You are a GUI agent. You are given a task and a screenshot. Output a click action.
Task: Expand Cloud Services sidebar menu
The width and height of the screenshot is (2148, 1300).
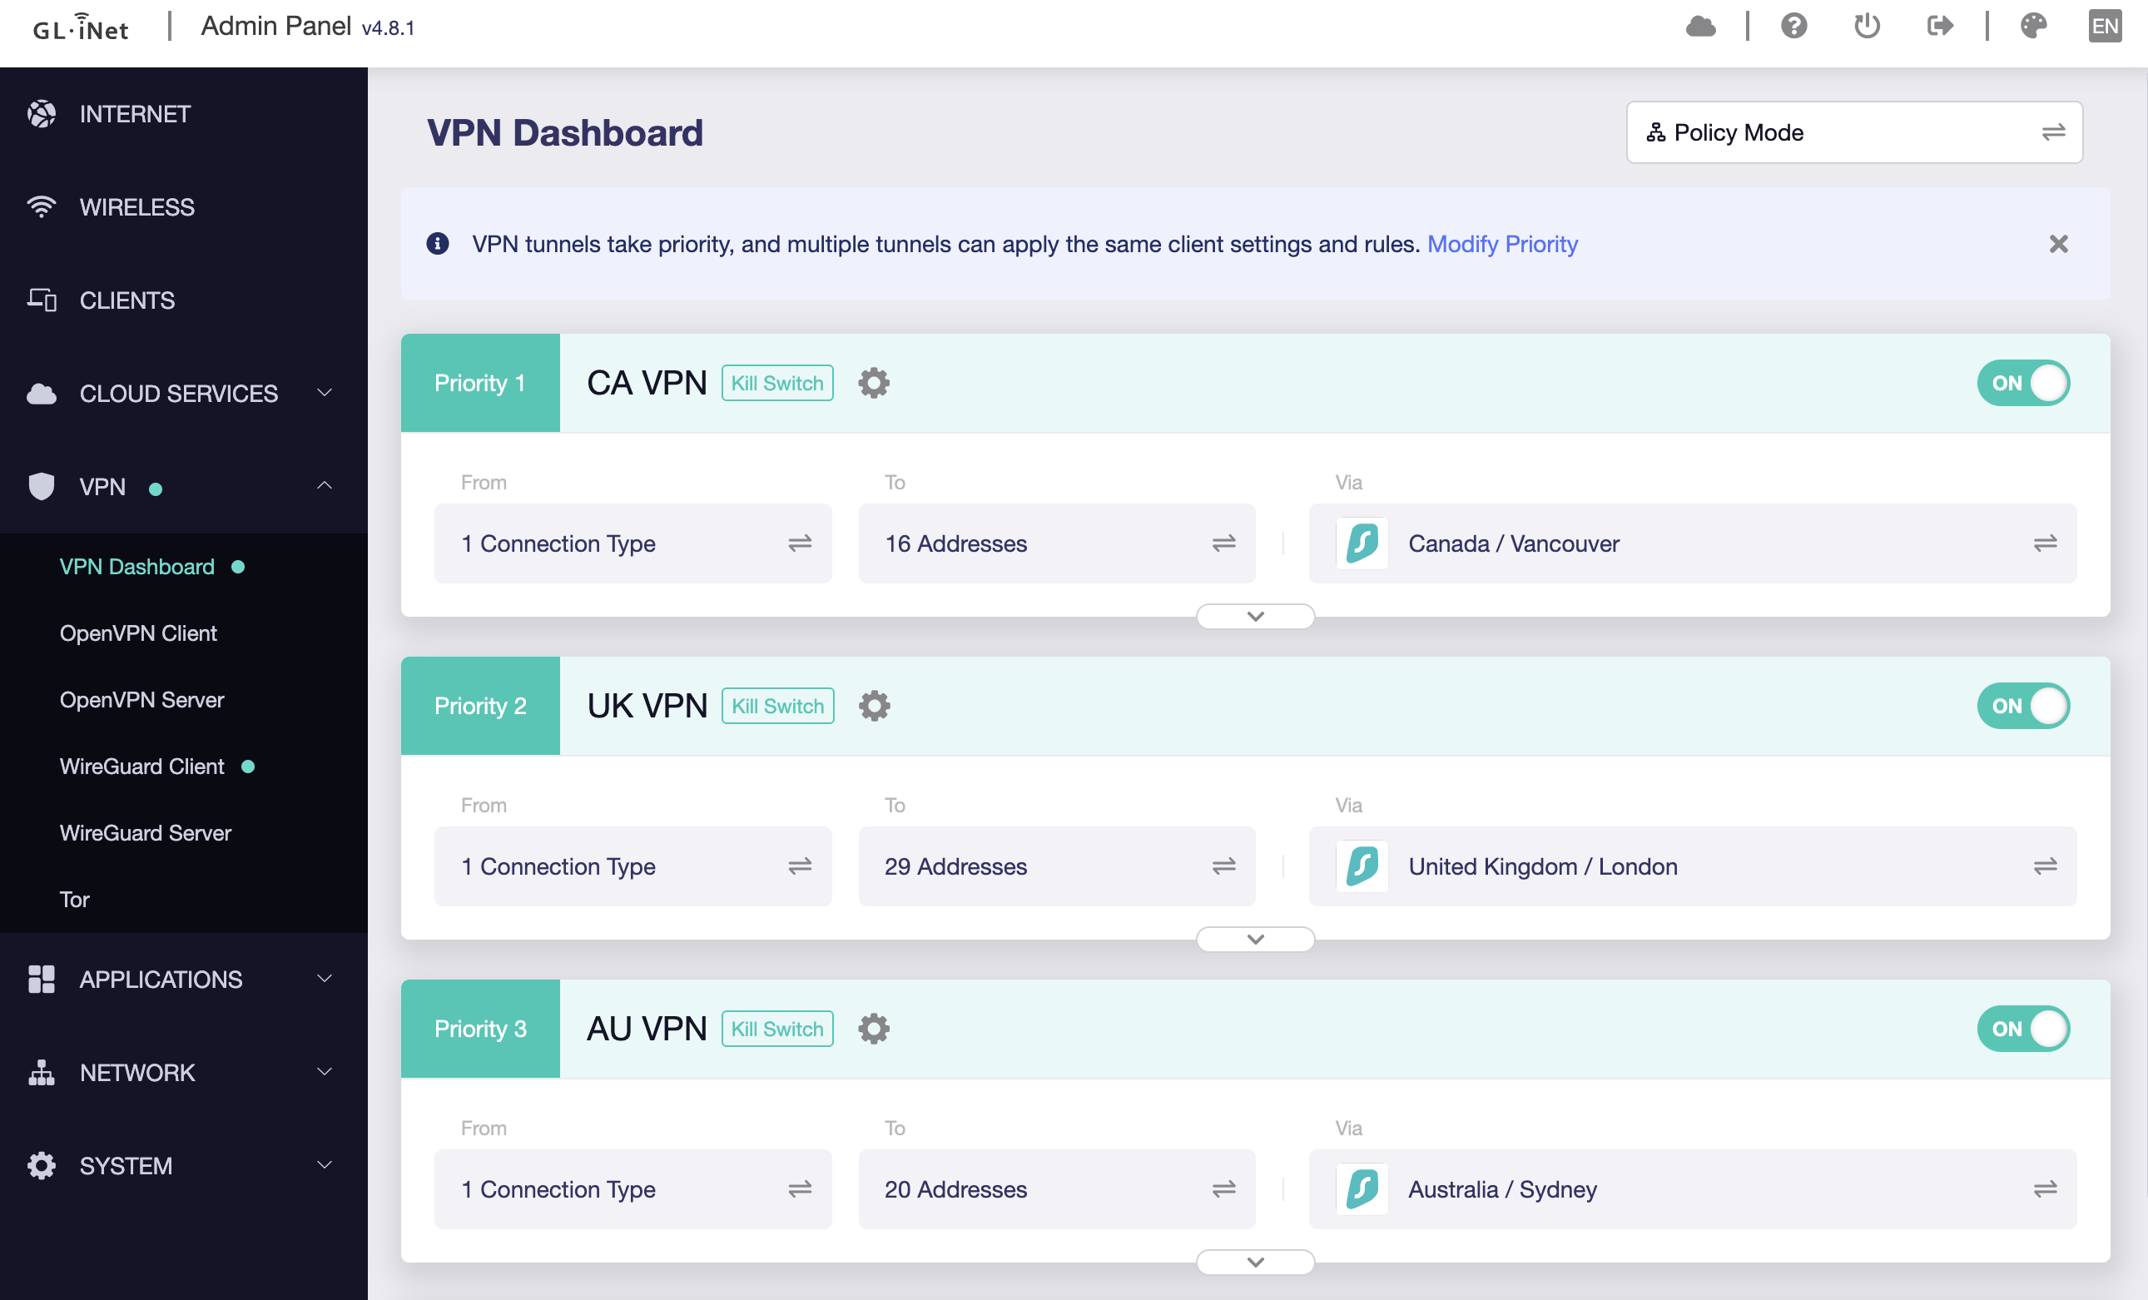179,393
